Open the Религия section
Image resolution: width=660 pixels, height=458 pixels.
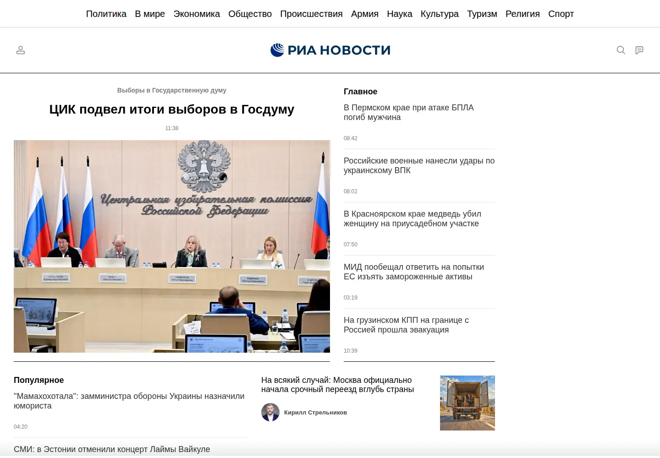522,14
